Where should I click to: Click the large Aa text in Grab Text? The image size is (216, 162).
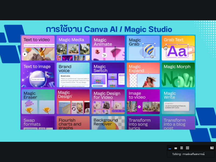click(177, 51)
